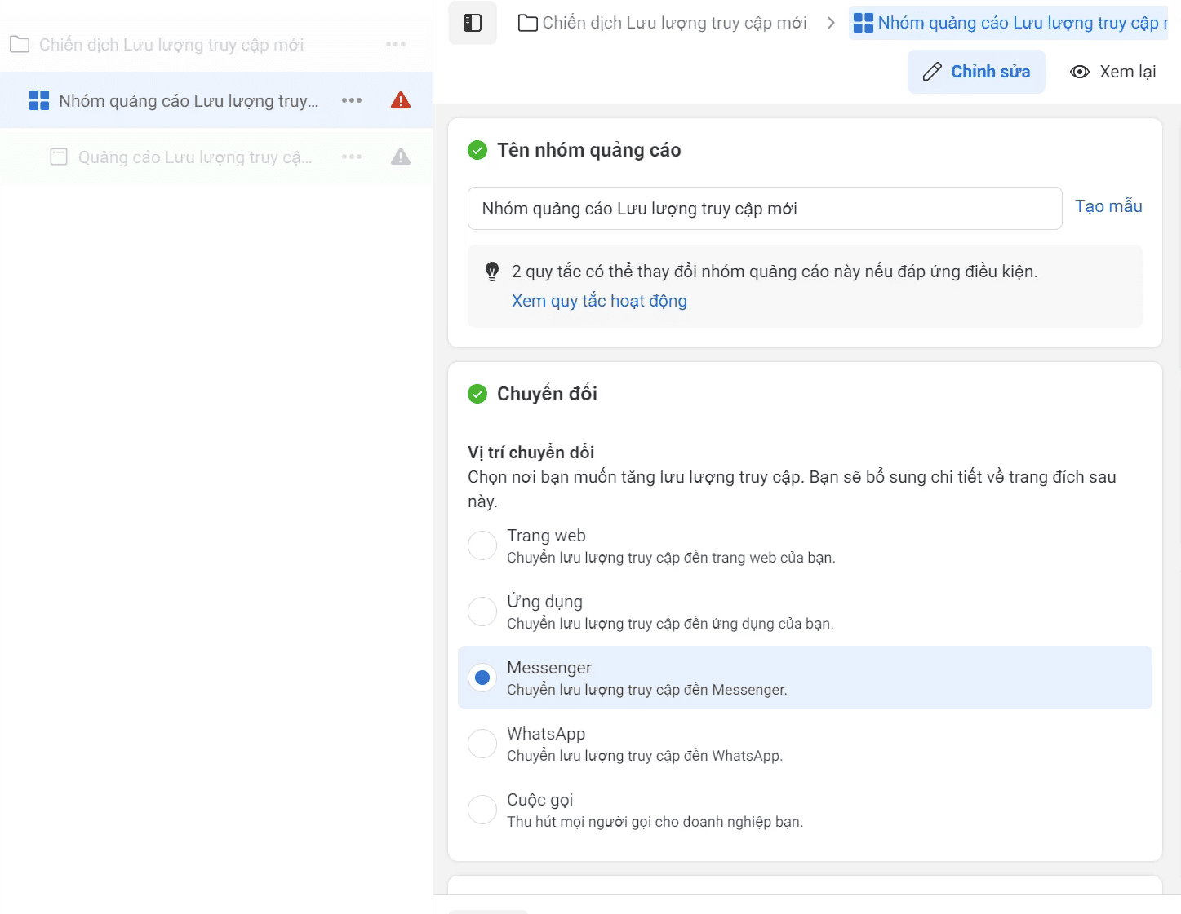Click green checkmark beside Chuyển đổi

click(477, 394)
